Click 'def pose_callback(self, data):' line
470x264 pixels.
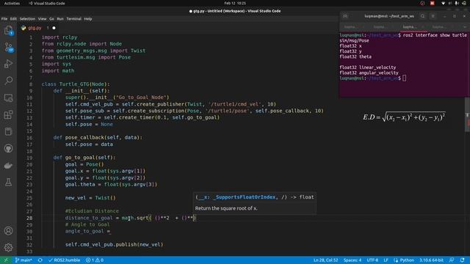click(98, 138)
